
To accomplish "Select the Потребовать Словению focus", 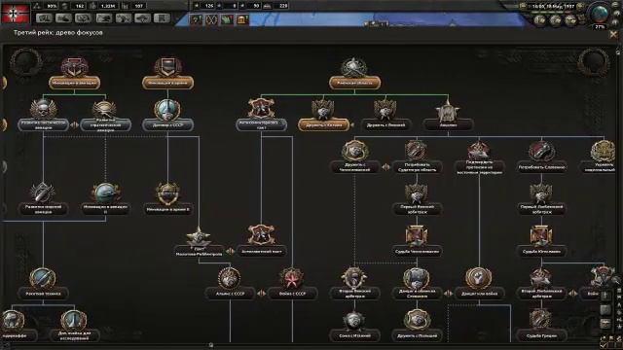I will pyautogui.click(x=541, y=167).
